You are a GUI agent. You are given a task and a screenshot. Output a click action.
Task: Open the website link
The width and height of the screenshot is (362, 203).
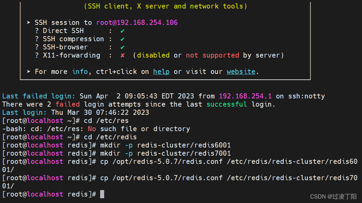click(x=241, y=72)
